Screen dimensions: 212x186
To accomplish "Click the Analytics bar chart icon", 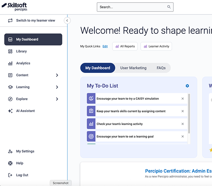I will point(10,63).
